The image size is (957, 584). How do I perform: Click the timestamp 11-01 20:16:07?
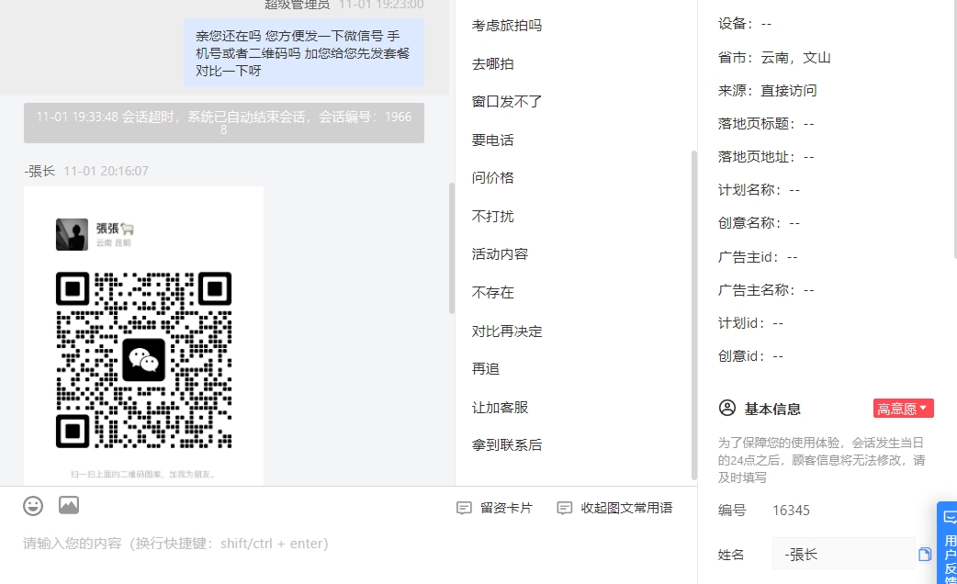[107, 171]
